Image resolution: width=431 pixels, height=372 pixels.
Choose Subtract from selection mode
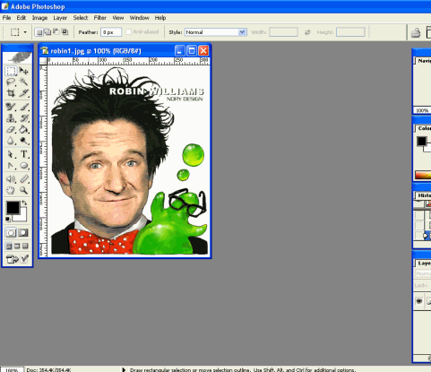[56, 32]
